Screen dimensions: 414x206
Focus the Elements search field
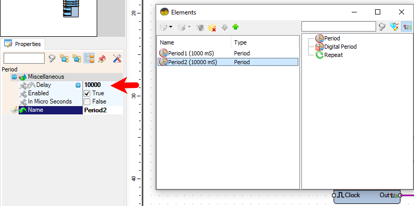(338, 26)
